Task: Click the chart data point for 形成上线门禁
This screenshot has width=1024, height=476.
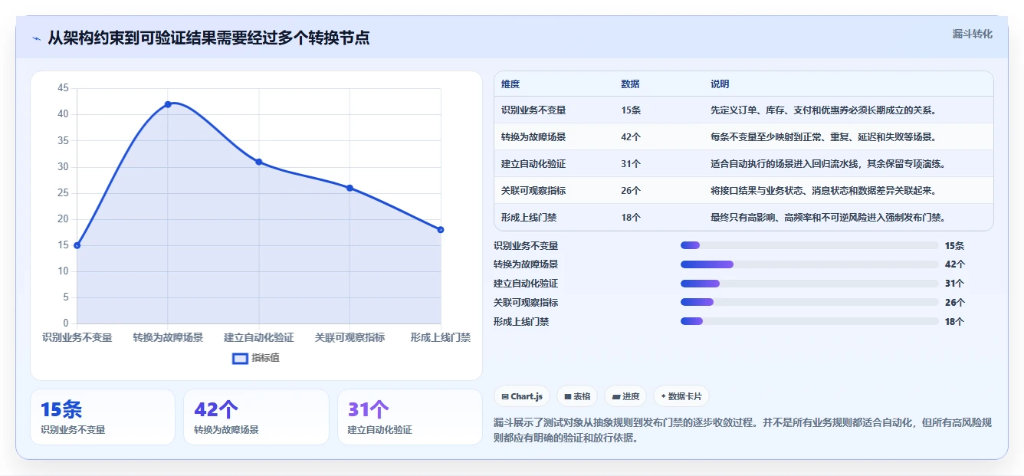Action: point(441,230)
